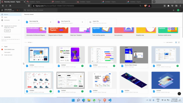Screen dimensions: 183x103
Task: Open File Explorer from taskbar
Action: [x=89, y=100]
